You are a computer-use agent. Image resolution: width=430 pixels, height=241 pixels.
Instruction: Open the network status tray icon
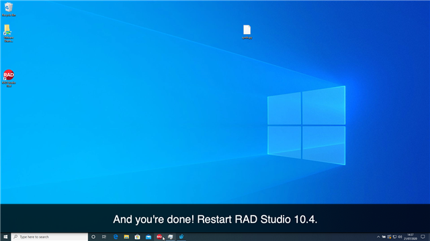point(394,237)
